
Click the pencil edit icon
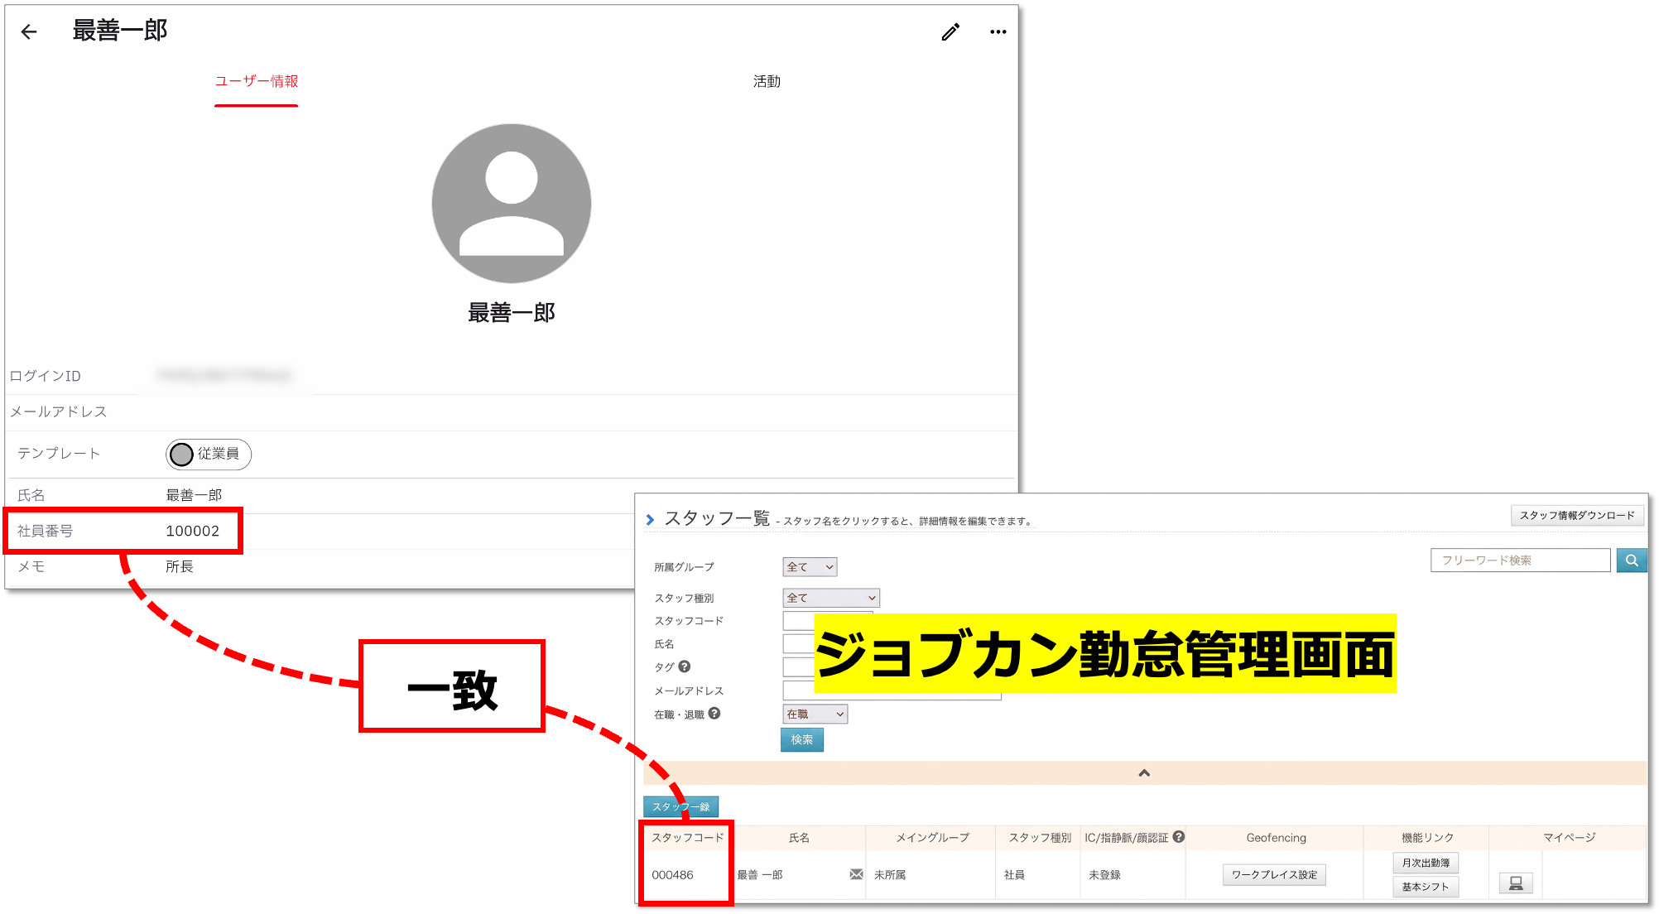tap(950, 32)
